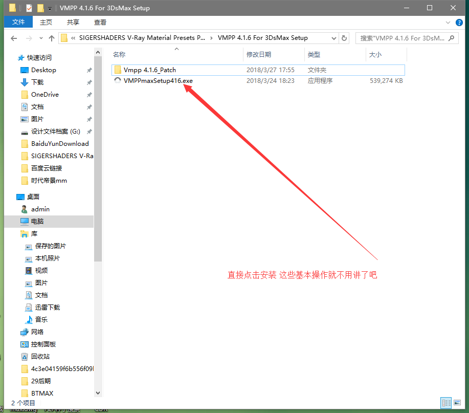Open 保存的图片 library
The width and height of the screenshot is (469, 413).
pyautogui.click(x=51, y=246)
